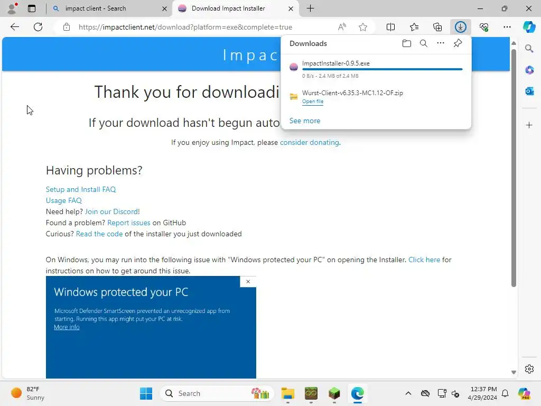Open sidebar settings gear

click(529, 369)
